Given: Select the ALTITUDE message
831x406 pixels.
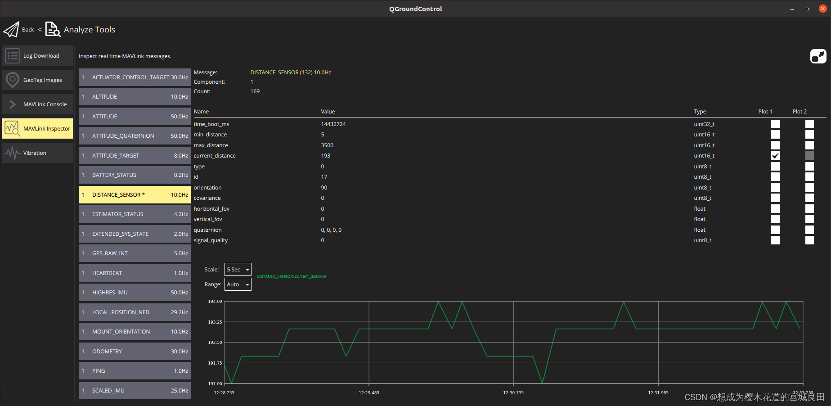Looking at the screenshot, I should 135,97.
